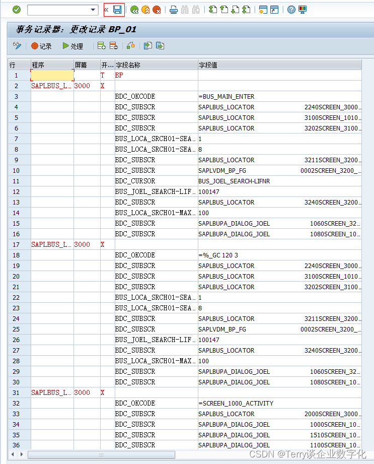Click the horizontal scrollbar left arrow
The width and height of the screenshot is (374, 464).
(x=13, y=454)
